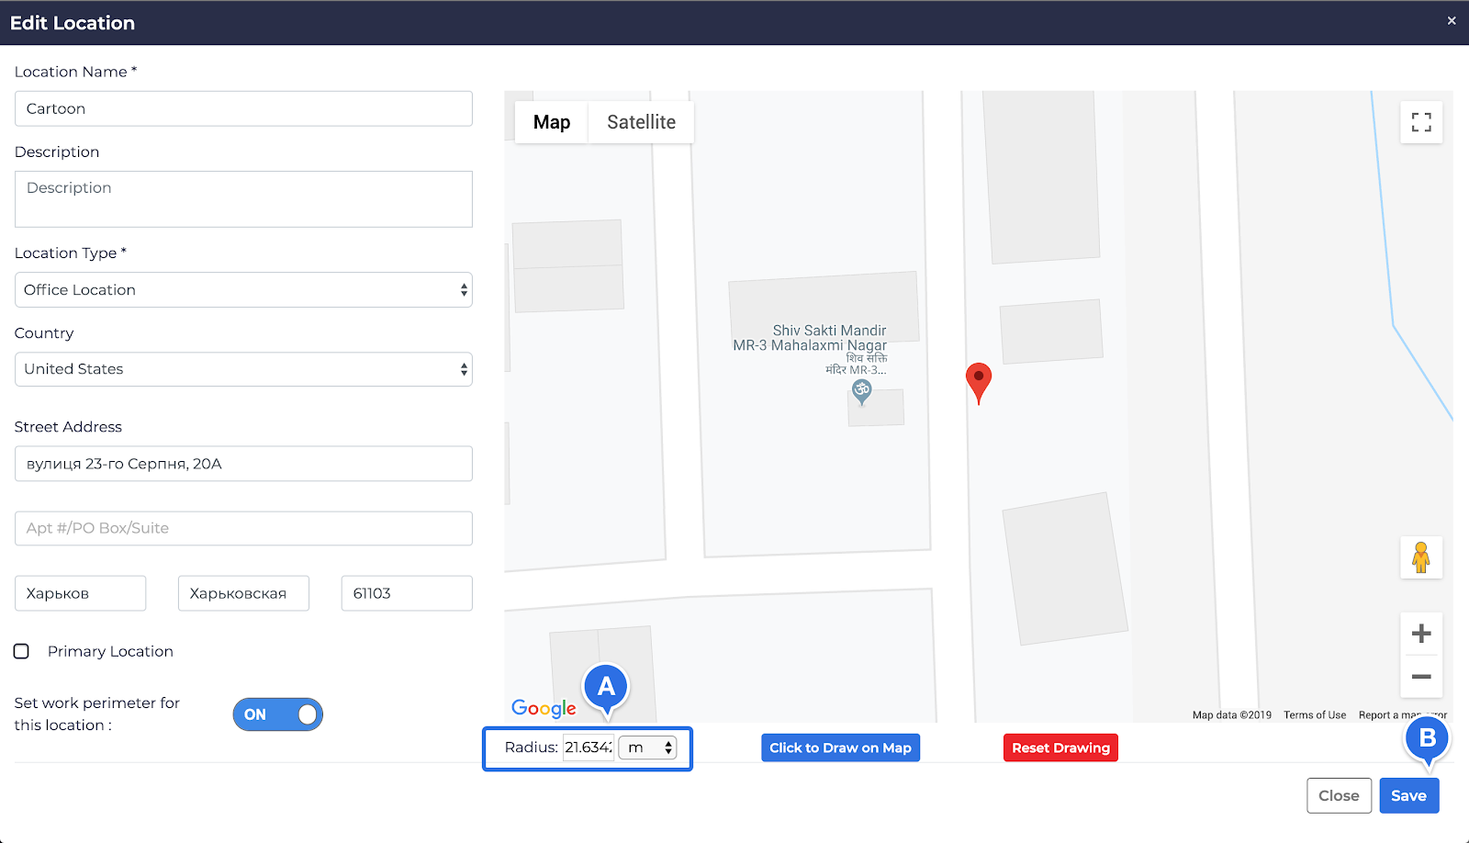Zoom out the map with minus icon
This screenshot has width=1469, height=843.
[x=1421, y=677]
